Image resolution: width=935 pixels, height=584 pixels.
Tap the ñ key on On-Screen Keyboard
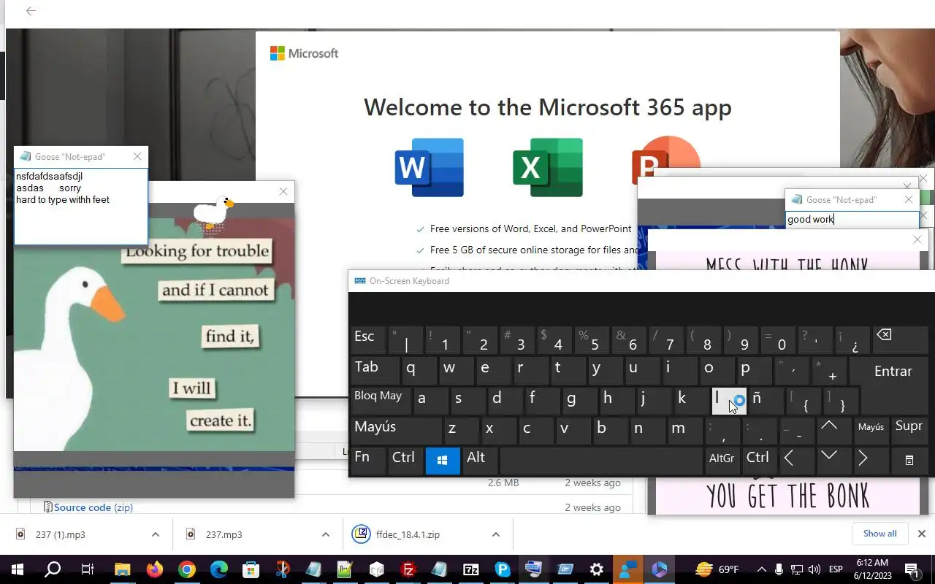coord(766,400)
